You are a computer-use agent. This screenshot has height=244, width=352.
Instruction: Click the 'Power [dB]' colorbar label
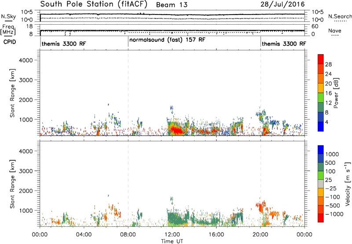[336, 93]
